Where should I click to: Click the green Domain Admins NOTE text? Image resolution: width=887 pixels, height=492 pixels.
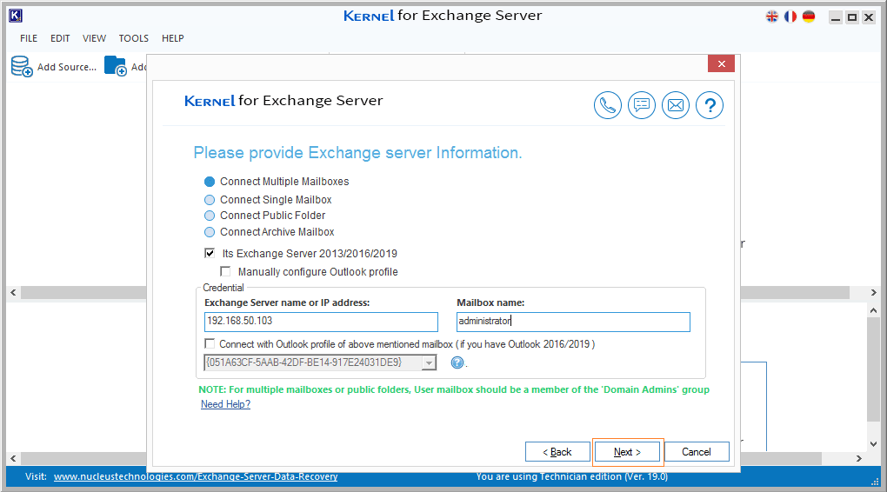coord(454,389)
